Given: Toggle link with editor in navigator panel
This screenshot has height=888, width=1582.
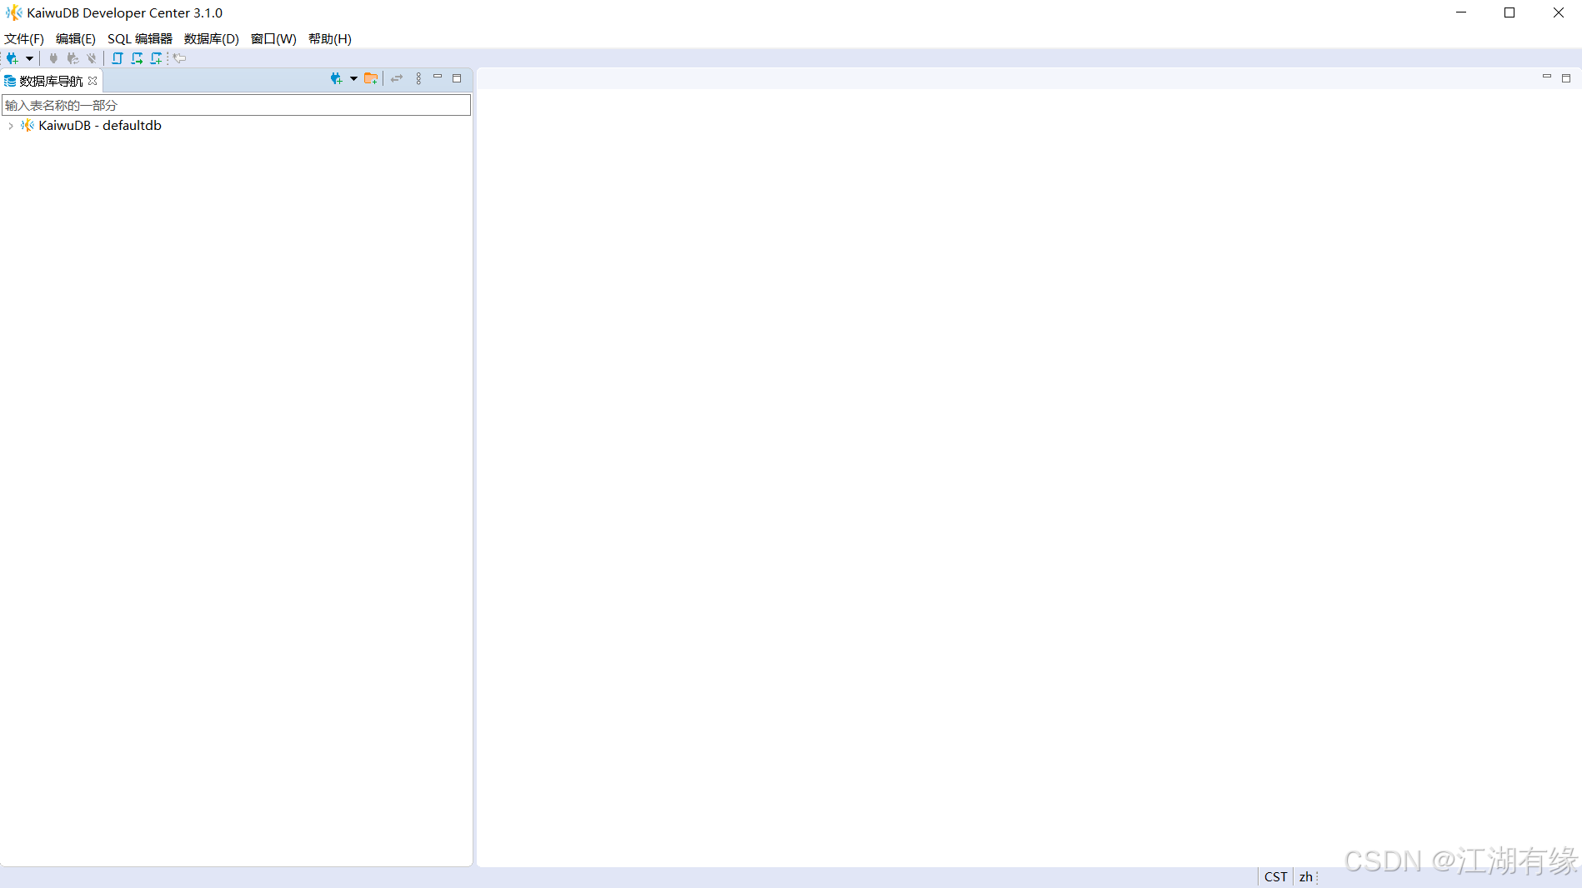Looking at the screenshot, I should click(397, 78).
